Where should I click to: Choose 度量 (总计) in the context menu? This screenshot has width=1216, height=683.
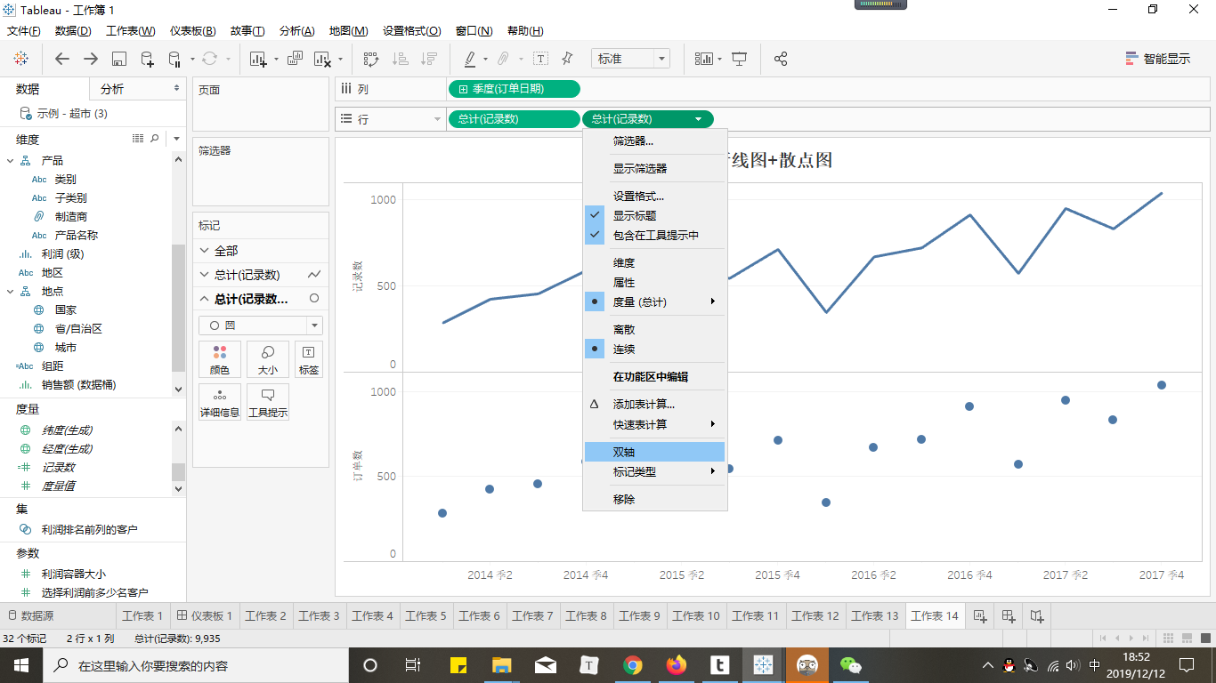(x=654, y=301)
